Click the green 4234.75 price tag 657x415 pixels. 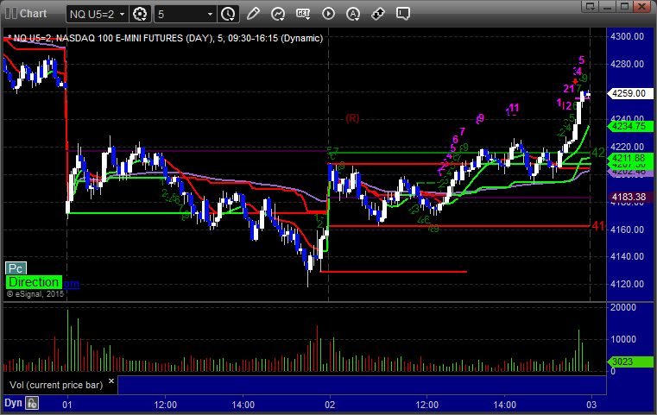[x=630, y=126]
